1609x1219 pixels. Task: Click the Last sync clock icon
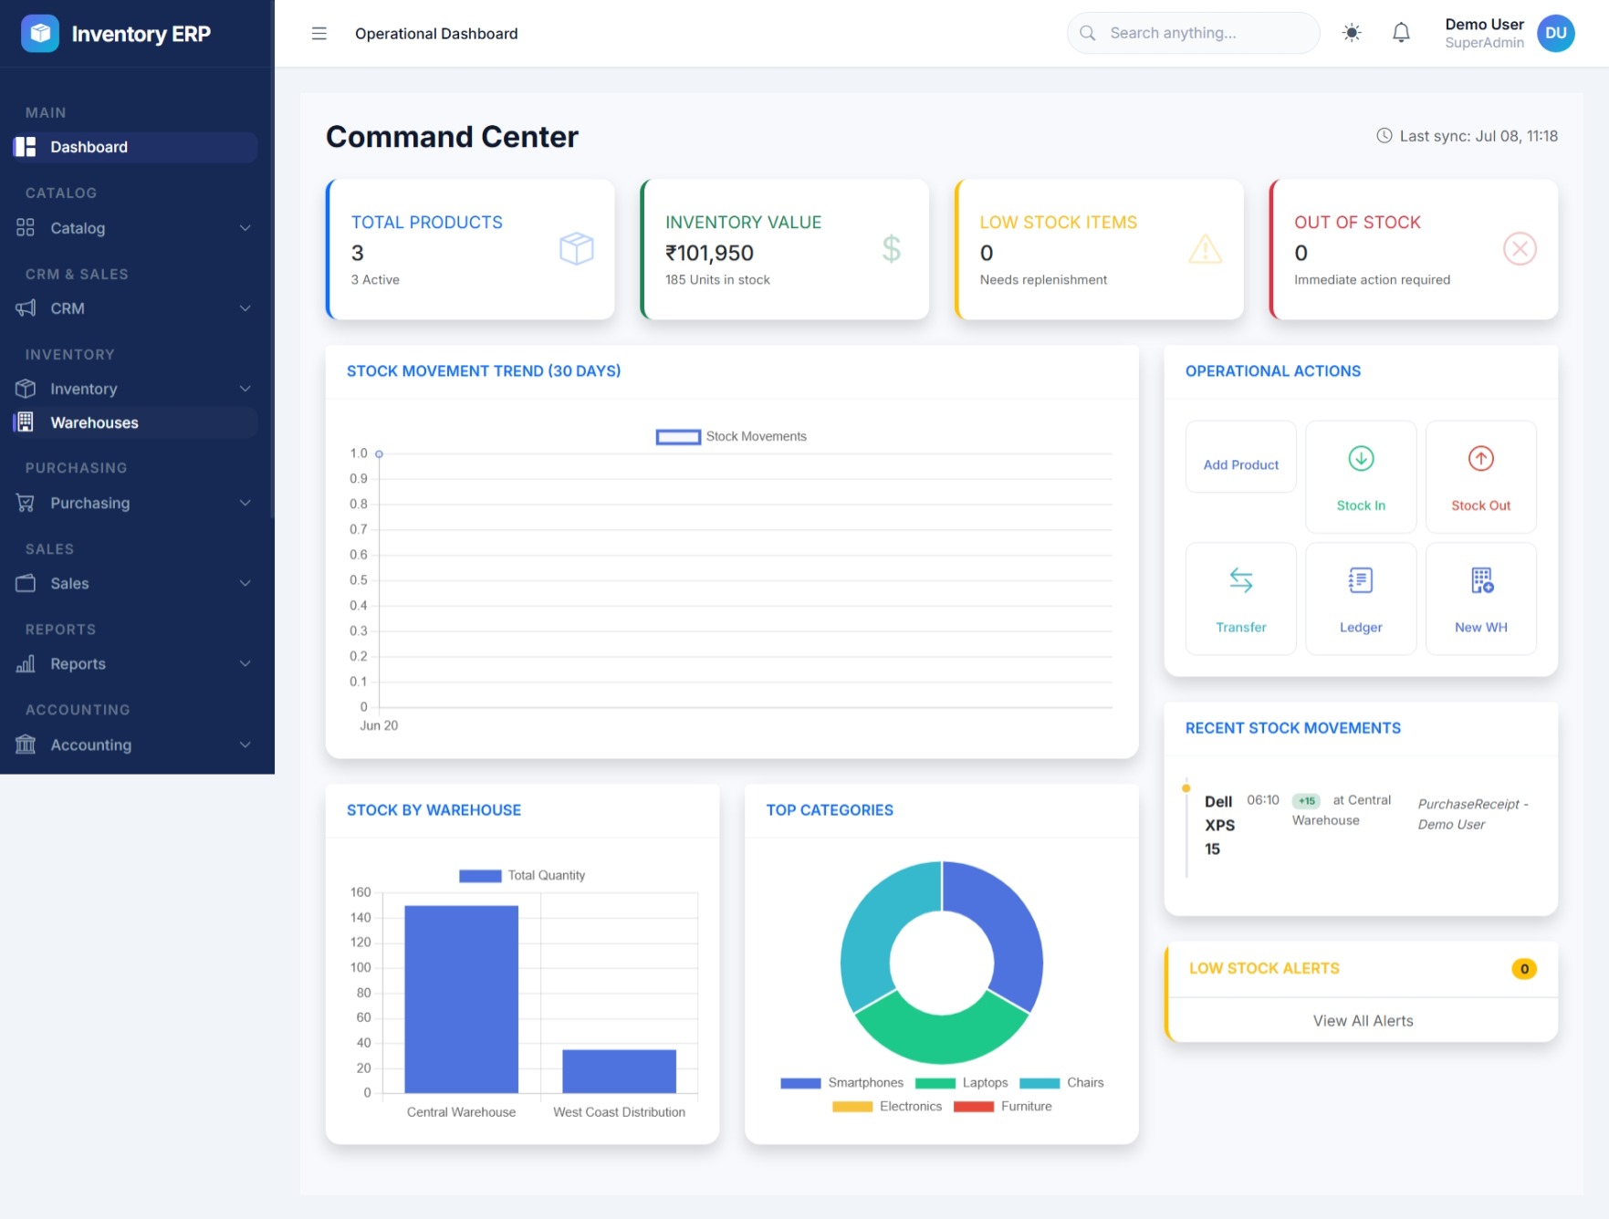[1384, 136]
